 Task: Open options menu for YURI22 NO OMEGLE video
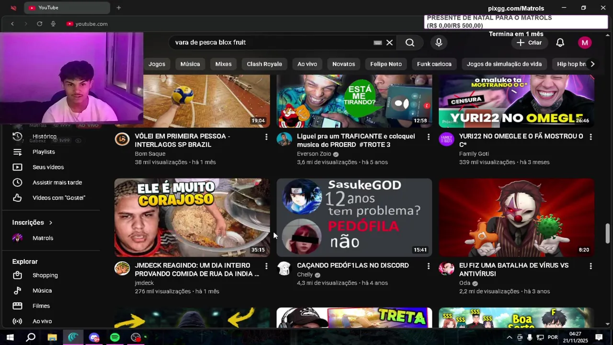click(x=590, y=137)
